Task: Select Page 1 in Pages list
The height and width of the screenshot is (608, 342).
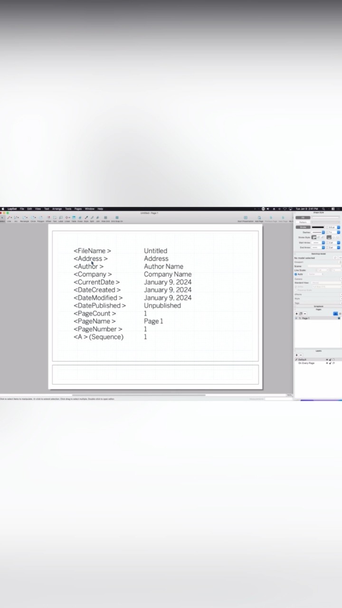Action: tap(317, 318)
